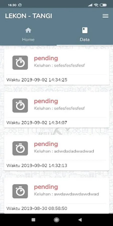Open pending status of 14:34:25 entry
Image resolution: width=113 pixels, height=226 pixels.
[x=46, y=59]
